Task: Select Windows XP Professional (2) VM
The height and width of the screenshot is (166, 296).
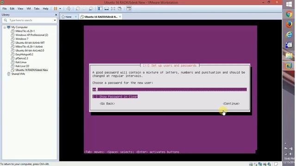Action: pos(32,35)
